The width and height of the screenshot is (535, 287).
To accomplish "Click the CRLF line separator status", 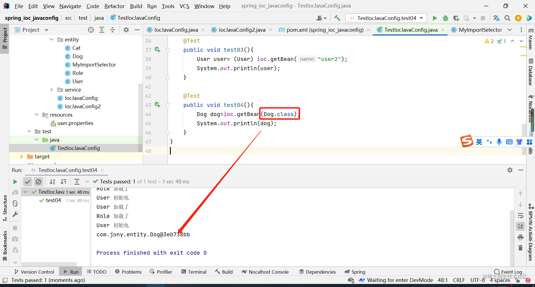I will click(x=459, y=280).
